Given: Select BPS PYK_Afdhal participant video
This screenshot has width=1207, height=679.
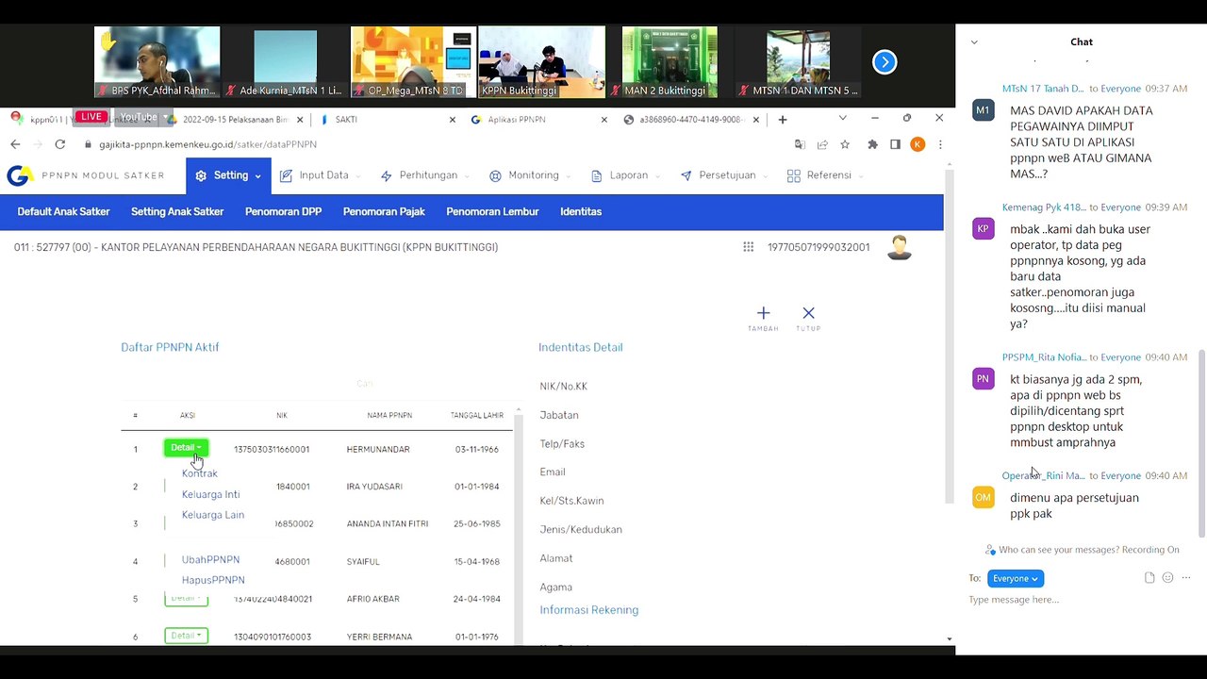Looking at the screenshot, I should [157, 62].
